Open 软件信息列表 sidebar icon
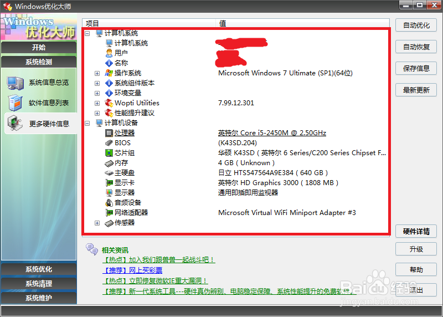 pyautogui.click(x=16, y=103)
